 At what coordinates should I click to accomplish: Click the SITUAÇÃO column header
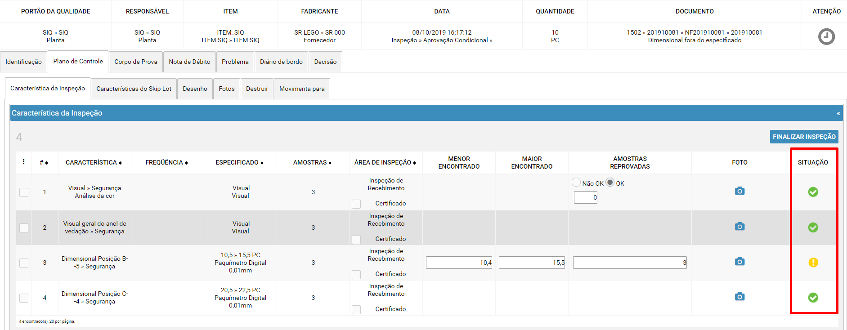pos(813,162)
